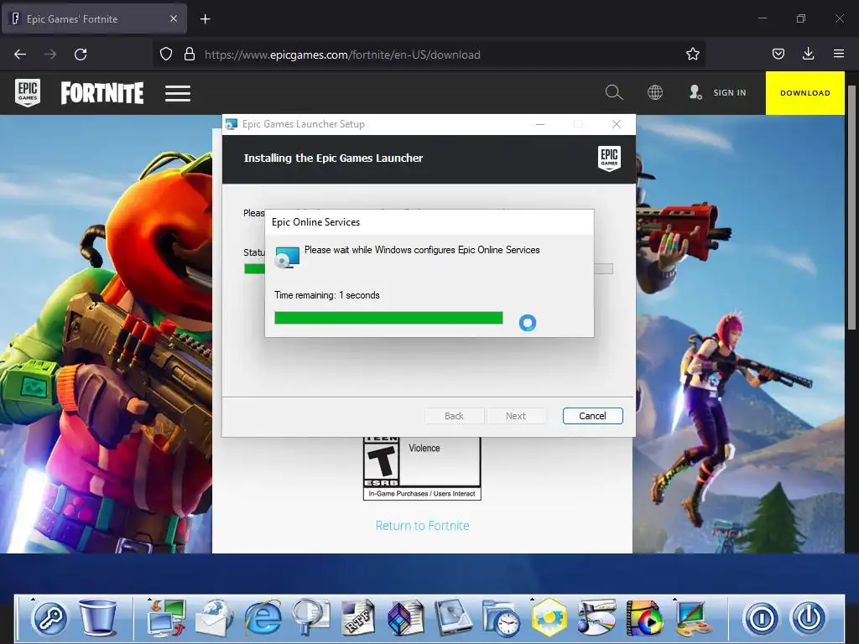Image resolution: width=859 pixels, height=644 pixels.
Task: Click the ESRB Teen rating badge
Action: pos(382,461)
